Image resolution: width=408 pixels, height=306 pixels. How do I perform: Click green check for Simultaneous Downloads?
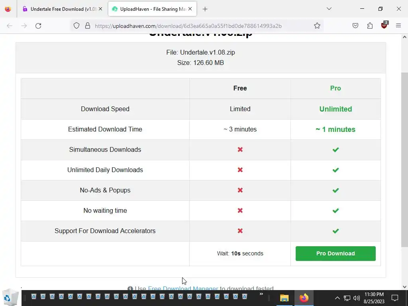click(x=335, y=150)
